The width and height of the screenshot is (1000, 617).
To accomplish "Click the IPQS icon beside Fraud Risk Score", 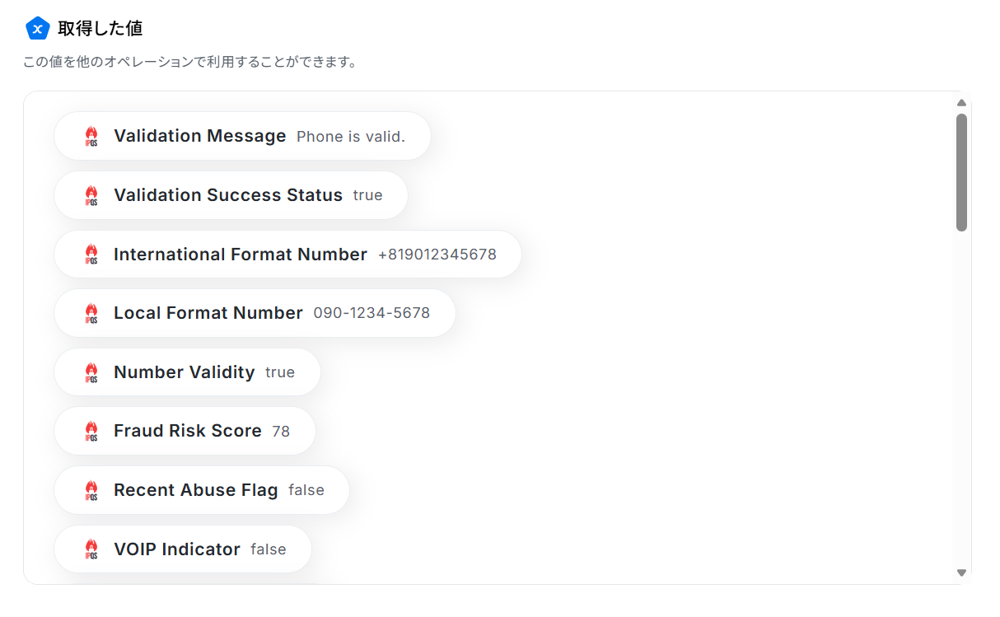I will point(91,431).
